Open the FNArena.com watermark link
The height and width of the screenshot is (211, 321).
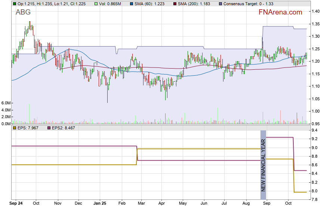(x=280, y=12)
